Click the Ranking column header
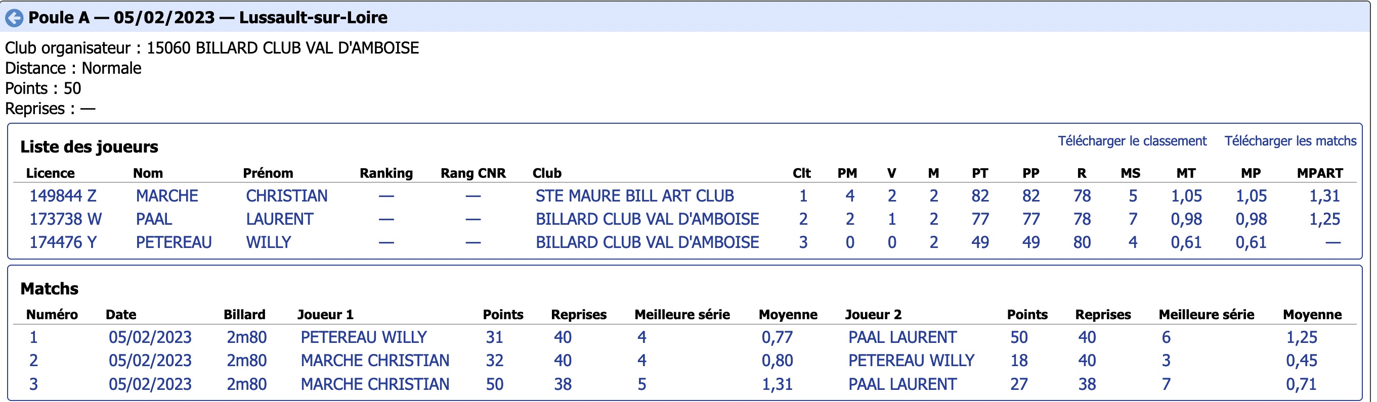1377x402 pixels. coord(386,173)
